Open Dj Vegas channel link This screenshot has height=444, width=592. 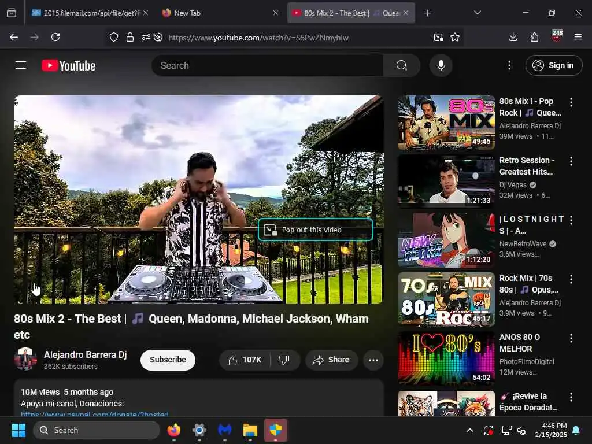click(513, 185)
